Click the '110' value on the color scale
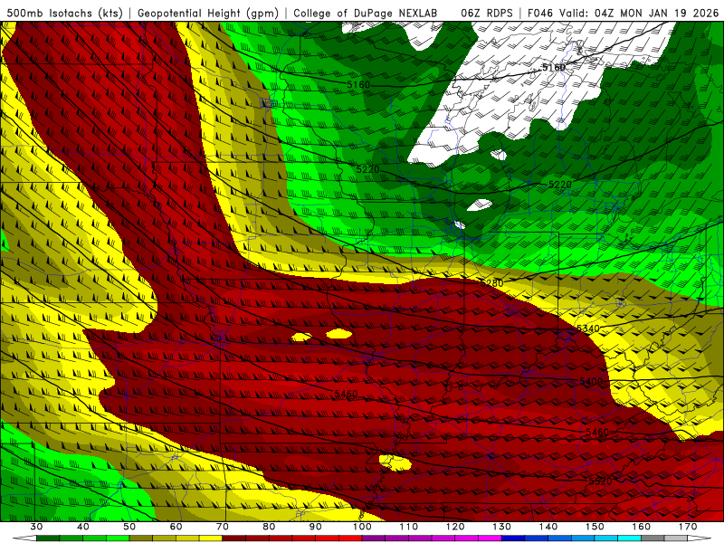The image size is (724, 543). tap(409, 527)
